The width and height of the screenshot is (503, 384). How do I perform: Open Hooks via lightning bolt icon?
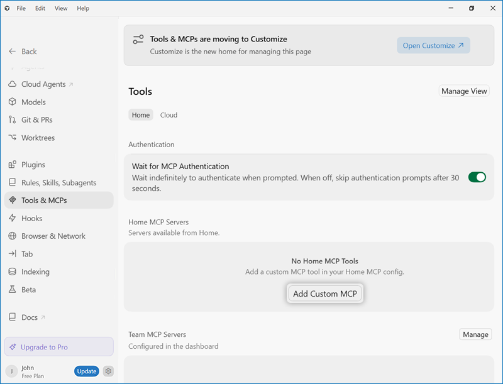(12, 218)
